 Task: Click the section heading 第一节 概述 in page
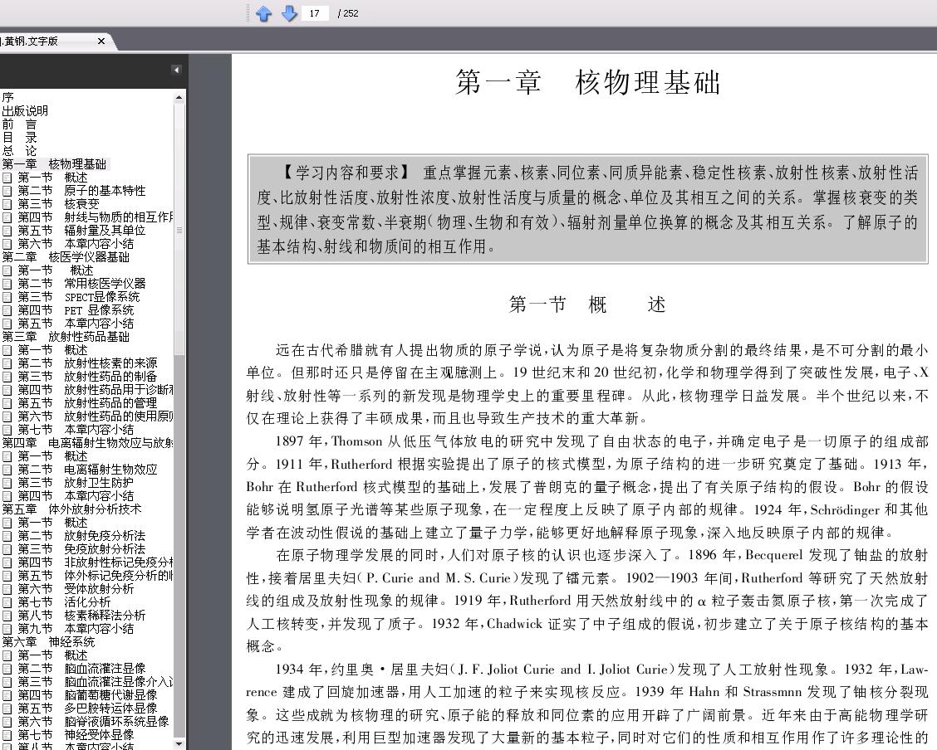586,304
